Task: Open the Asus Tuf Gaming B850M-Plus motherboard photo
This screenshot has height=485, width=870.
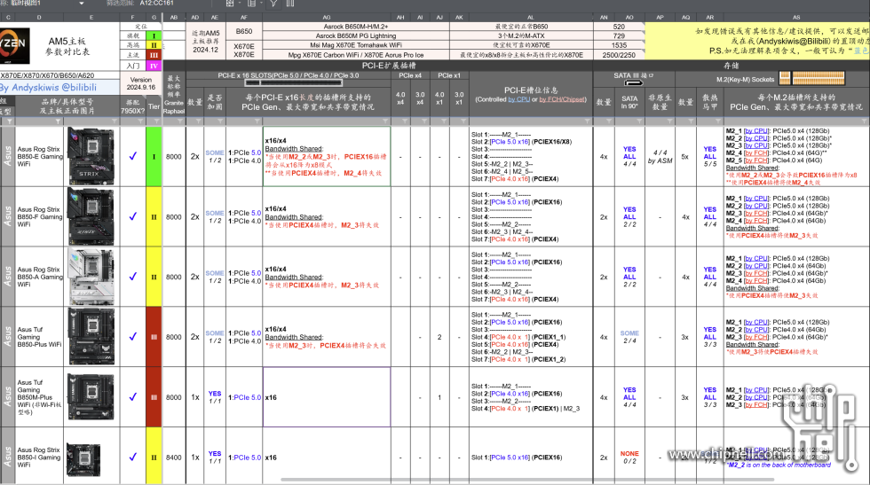Action: (91, 397)
